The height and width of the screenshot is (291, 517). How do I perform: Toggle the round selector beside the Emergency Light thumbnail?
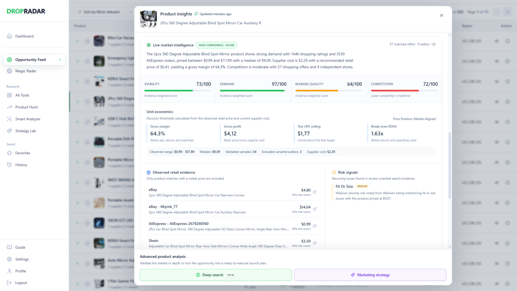(87, 61)
